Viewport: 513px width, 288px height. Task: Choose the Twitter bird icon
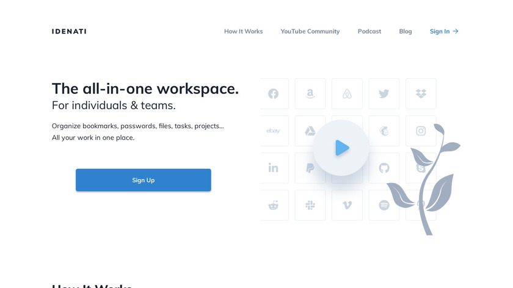click(x=384, y=94)
